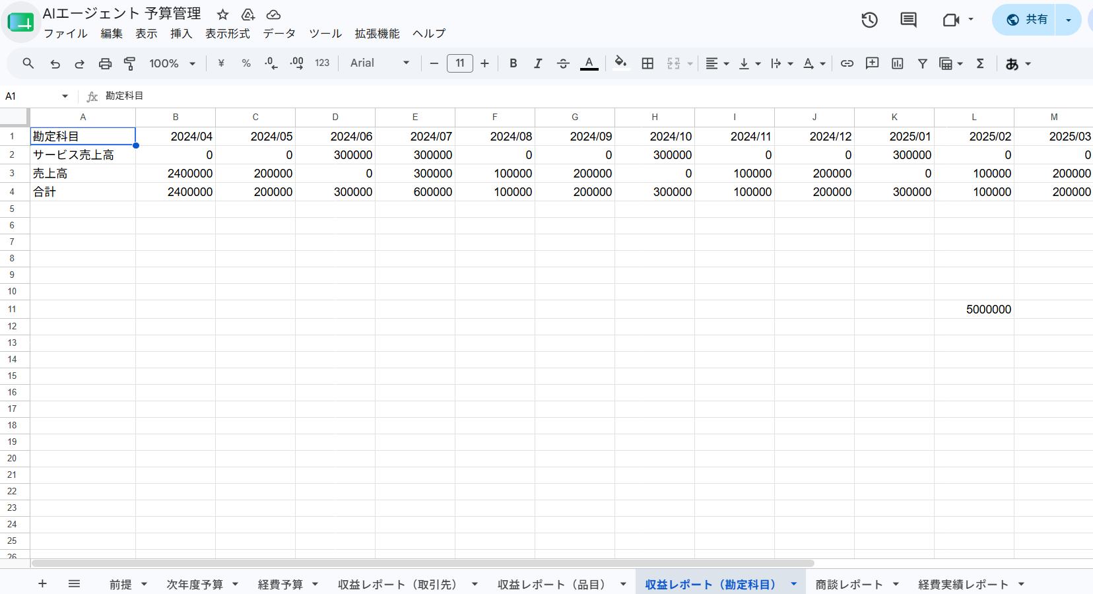Show all sheets list icon

tap(74, 583)
